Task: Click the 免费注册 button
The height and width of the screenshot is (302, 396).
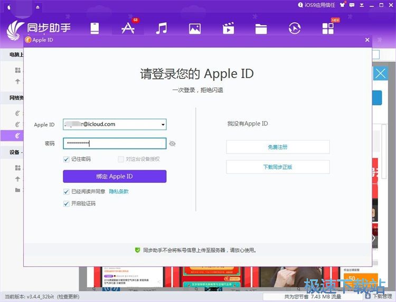Action: [278, 147]
